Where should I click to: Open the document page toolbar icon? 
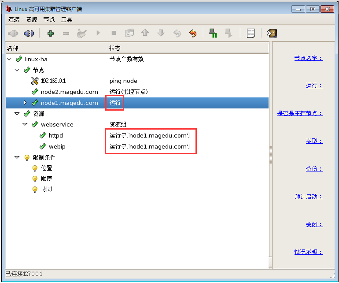point(251,34)
